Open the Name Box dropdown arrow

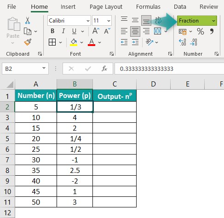44,68
